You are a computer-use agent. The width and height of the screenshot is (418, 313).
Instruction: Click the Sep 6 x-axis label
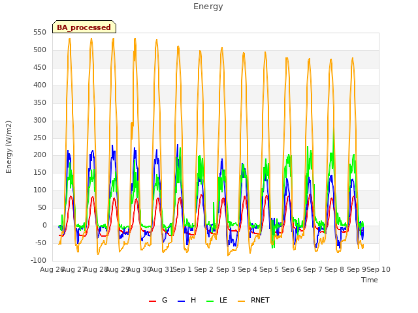[291, 269]
